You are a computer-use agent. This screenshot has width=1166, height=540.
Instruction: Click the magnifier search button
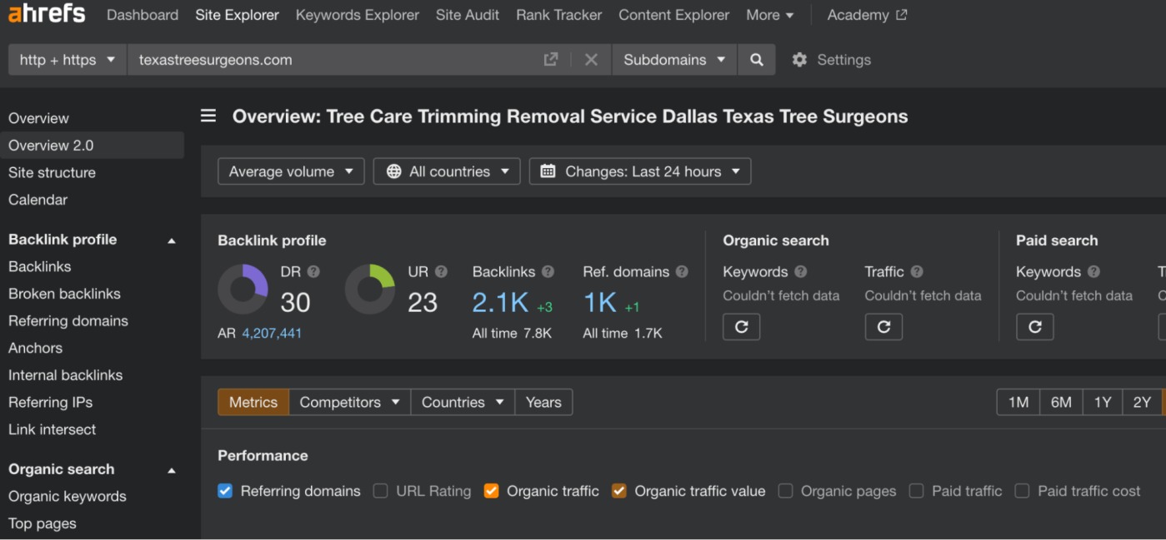[757, 60]
